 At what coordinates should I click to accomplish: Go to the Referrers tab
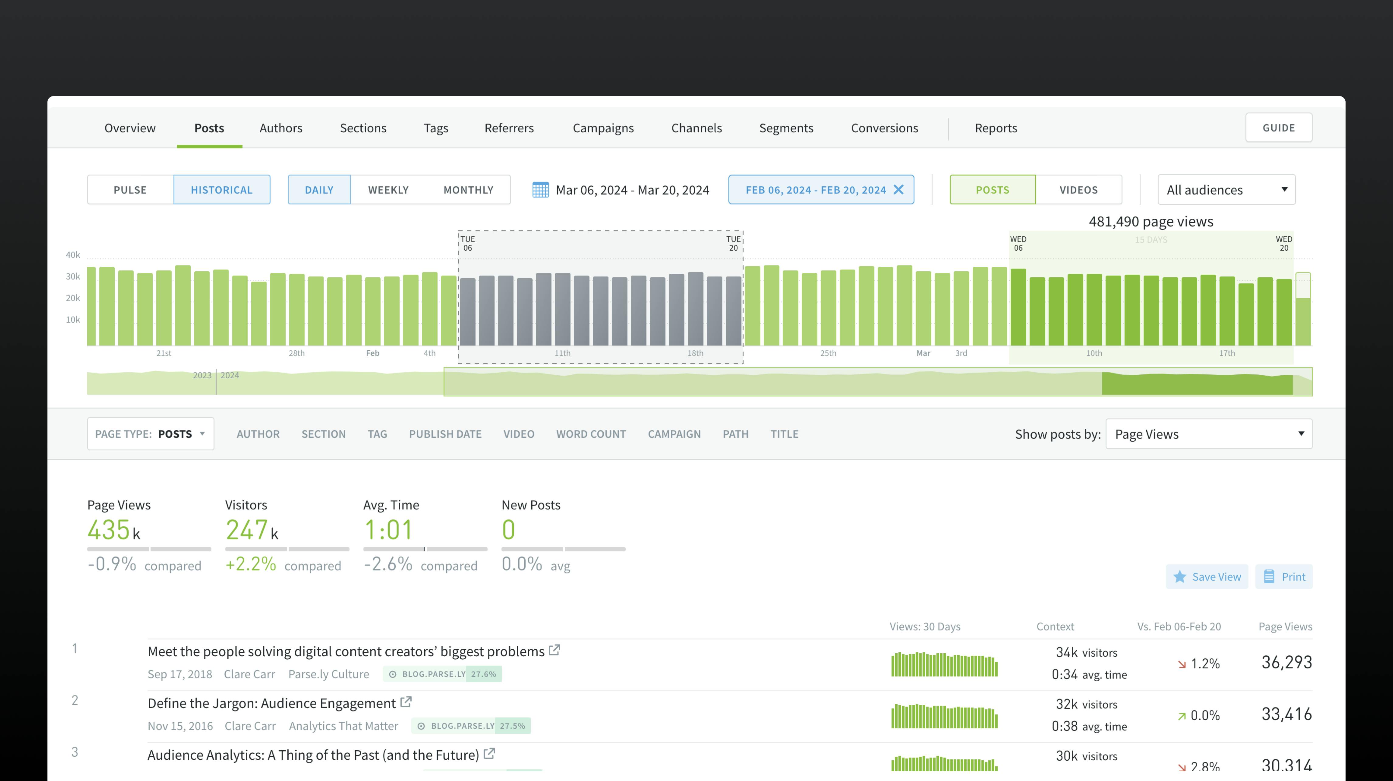click(509, 128)
